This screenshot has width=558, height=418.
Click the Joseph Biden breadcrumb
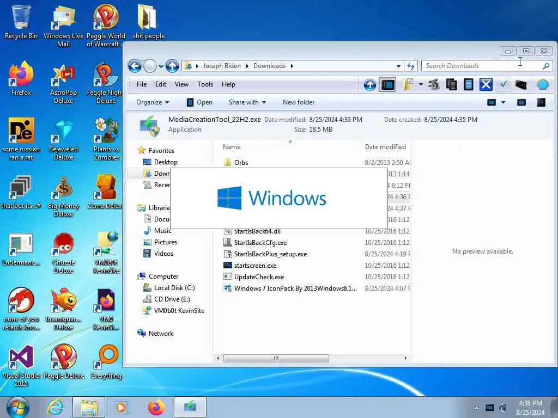tap(222, 66)
